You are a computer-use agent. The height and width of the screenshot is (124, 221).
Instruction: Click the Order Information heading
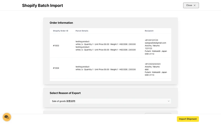pos(61,23)
